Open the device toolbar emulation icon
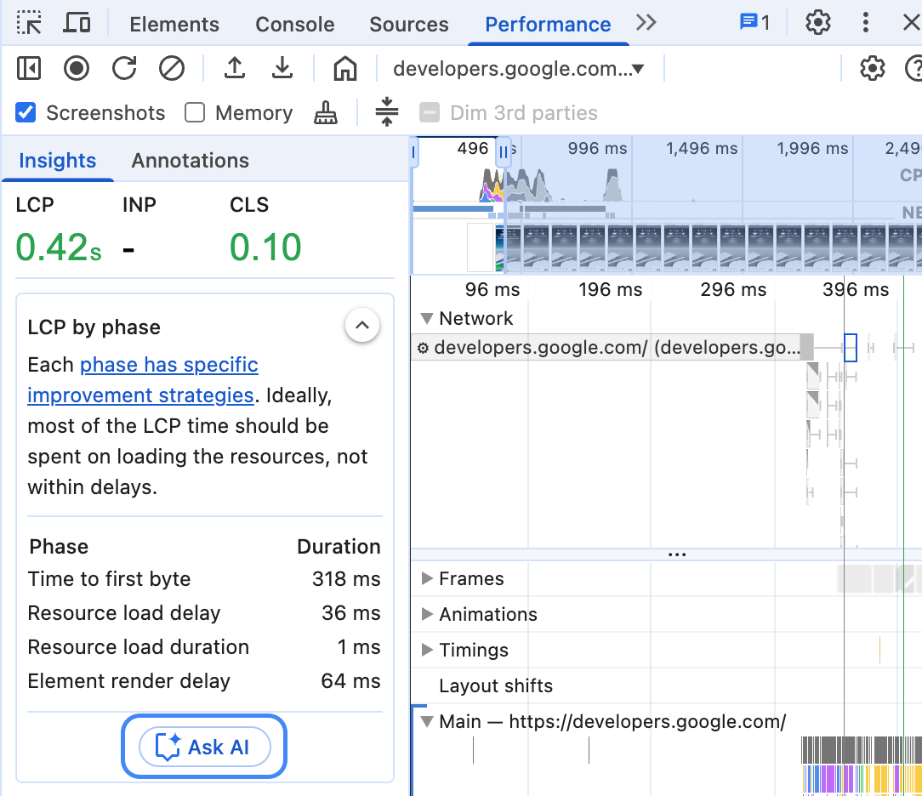Screen dimensions: 922x796 point(77,23)
